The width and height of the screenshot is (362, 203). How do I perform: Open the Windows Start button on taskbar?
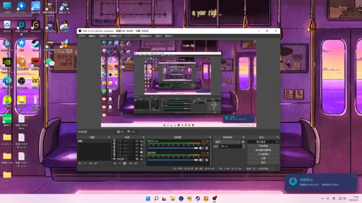pyautogui.click(x=148, y=198)
